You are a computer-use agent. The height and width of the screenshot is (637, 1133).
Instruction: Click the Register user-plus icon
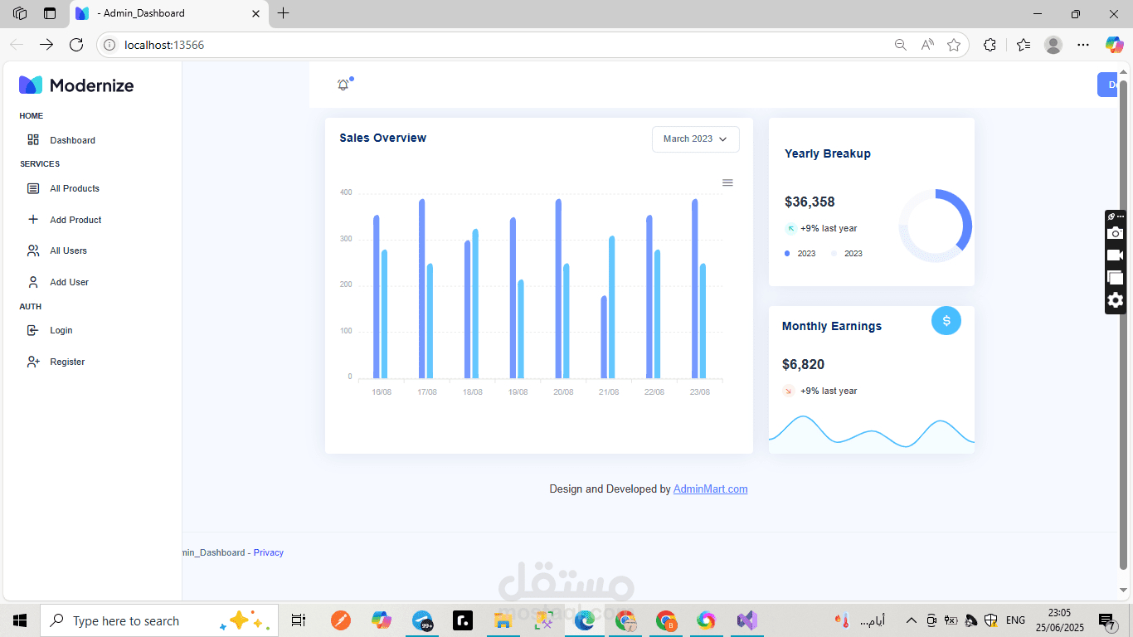(33, 362)
